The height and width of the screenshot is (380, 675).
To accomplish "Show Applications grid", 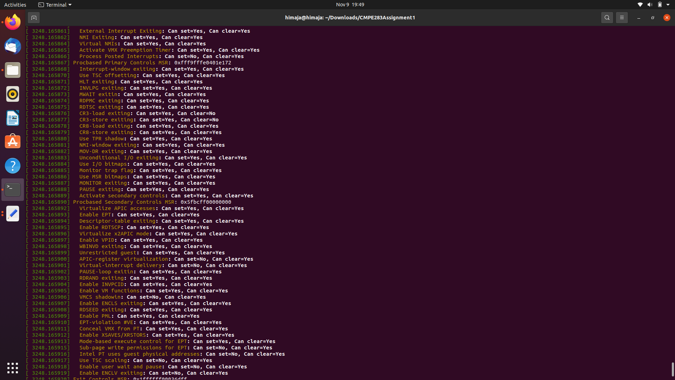I will (x=13, y=368).
